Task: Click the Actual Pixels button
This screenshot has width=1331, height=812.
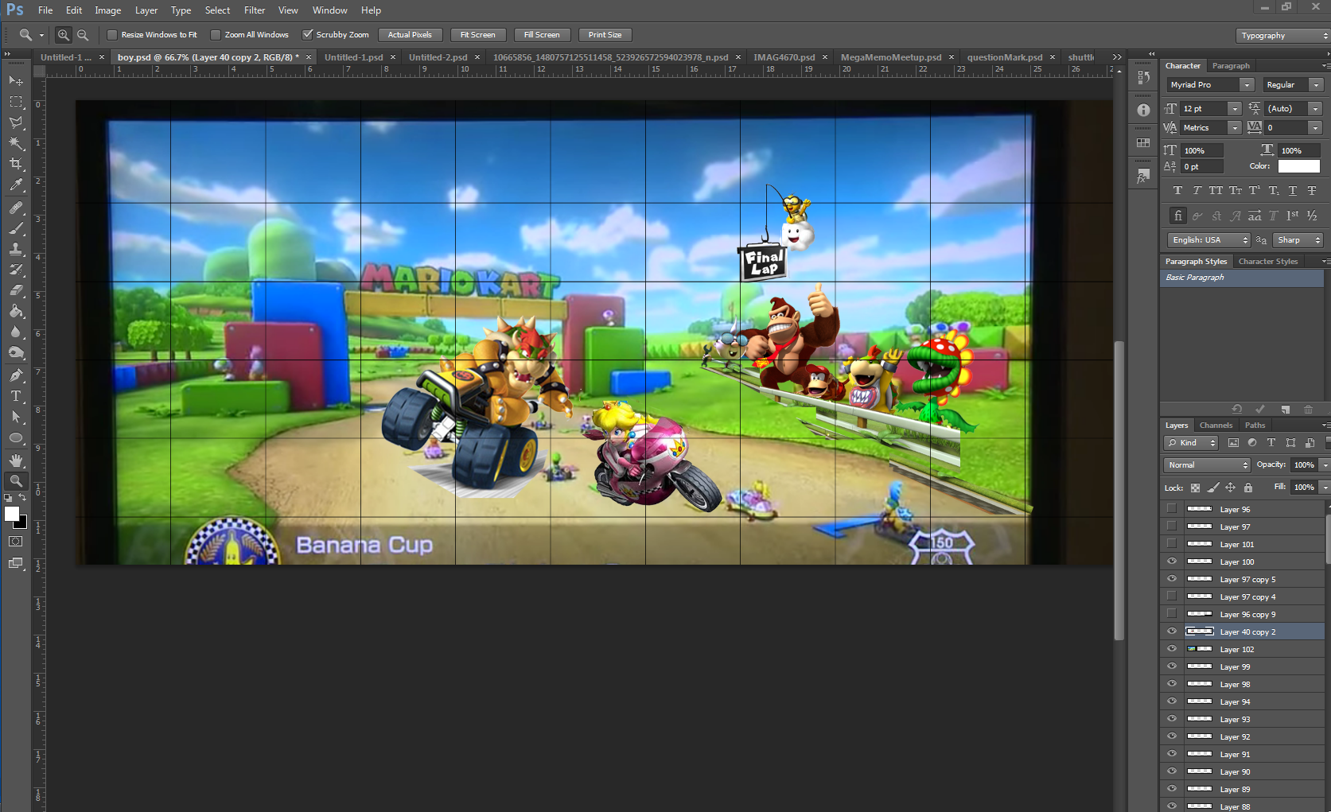Action: [x=410, y=35]
